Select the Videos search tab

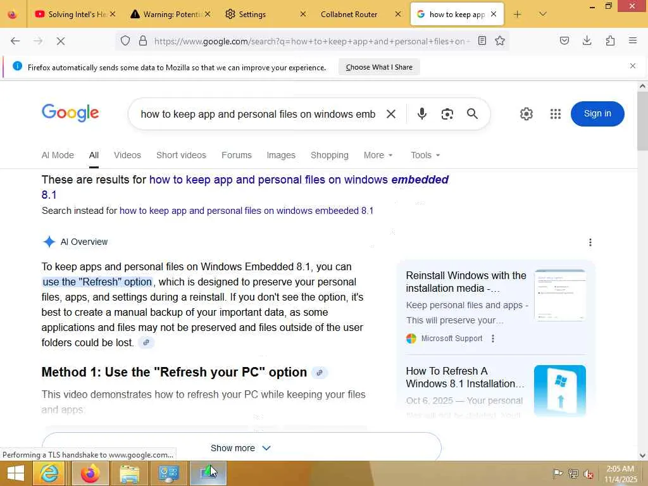[x=127, y=156]
